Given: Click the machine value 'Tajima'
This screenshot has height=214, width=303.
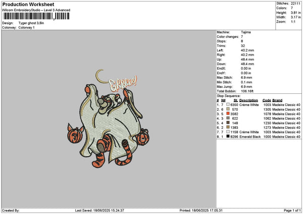Looking at the screenshot, I should coord(246,32).
